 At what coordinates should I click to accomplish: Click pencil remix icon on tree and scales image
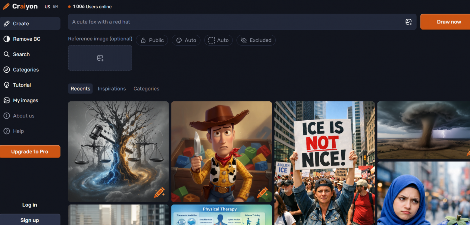tap(159, 192)
